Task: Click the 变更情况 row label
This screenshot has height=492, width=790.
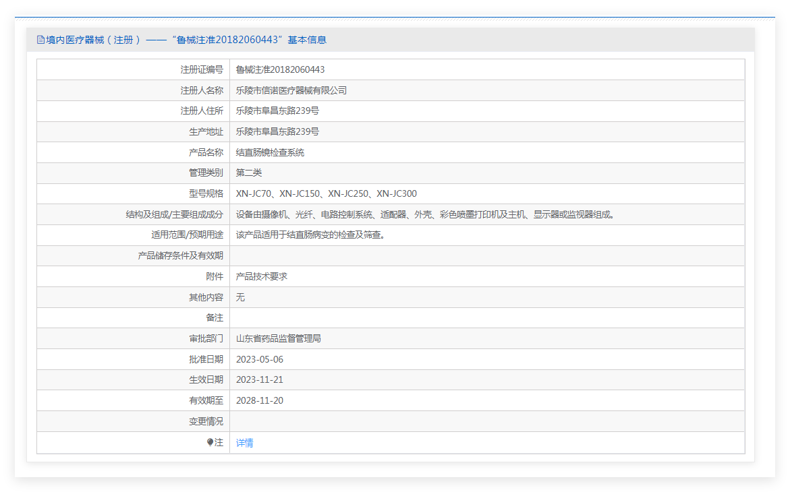Action: coord(206,421)
